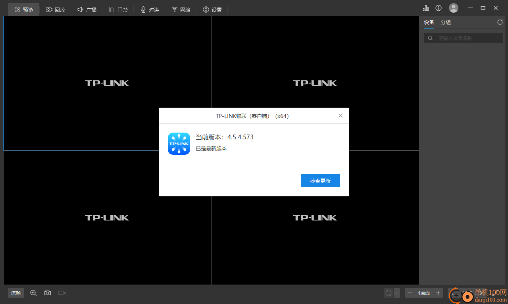Click the 已是最新版本 status text
The width and height of the screenshot is (508, 304).
[211, 149]
